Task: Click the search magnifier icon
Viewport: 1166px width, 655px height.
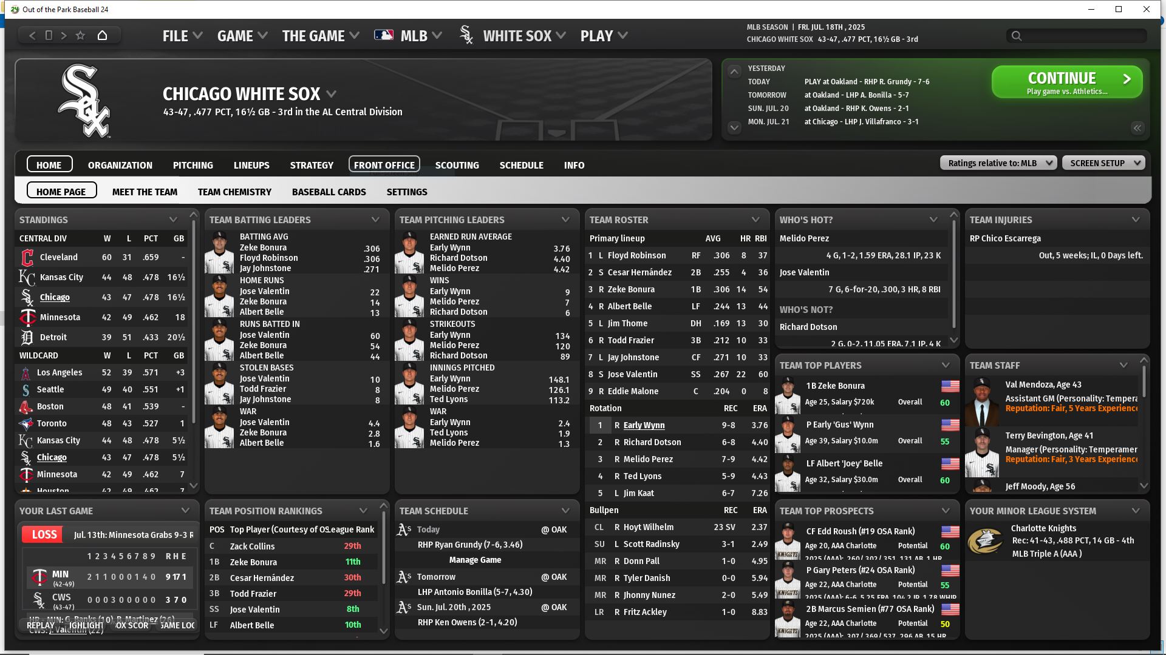Action: 1016,36
